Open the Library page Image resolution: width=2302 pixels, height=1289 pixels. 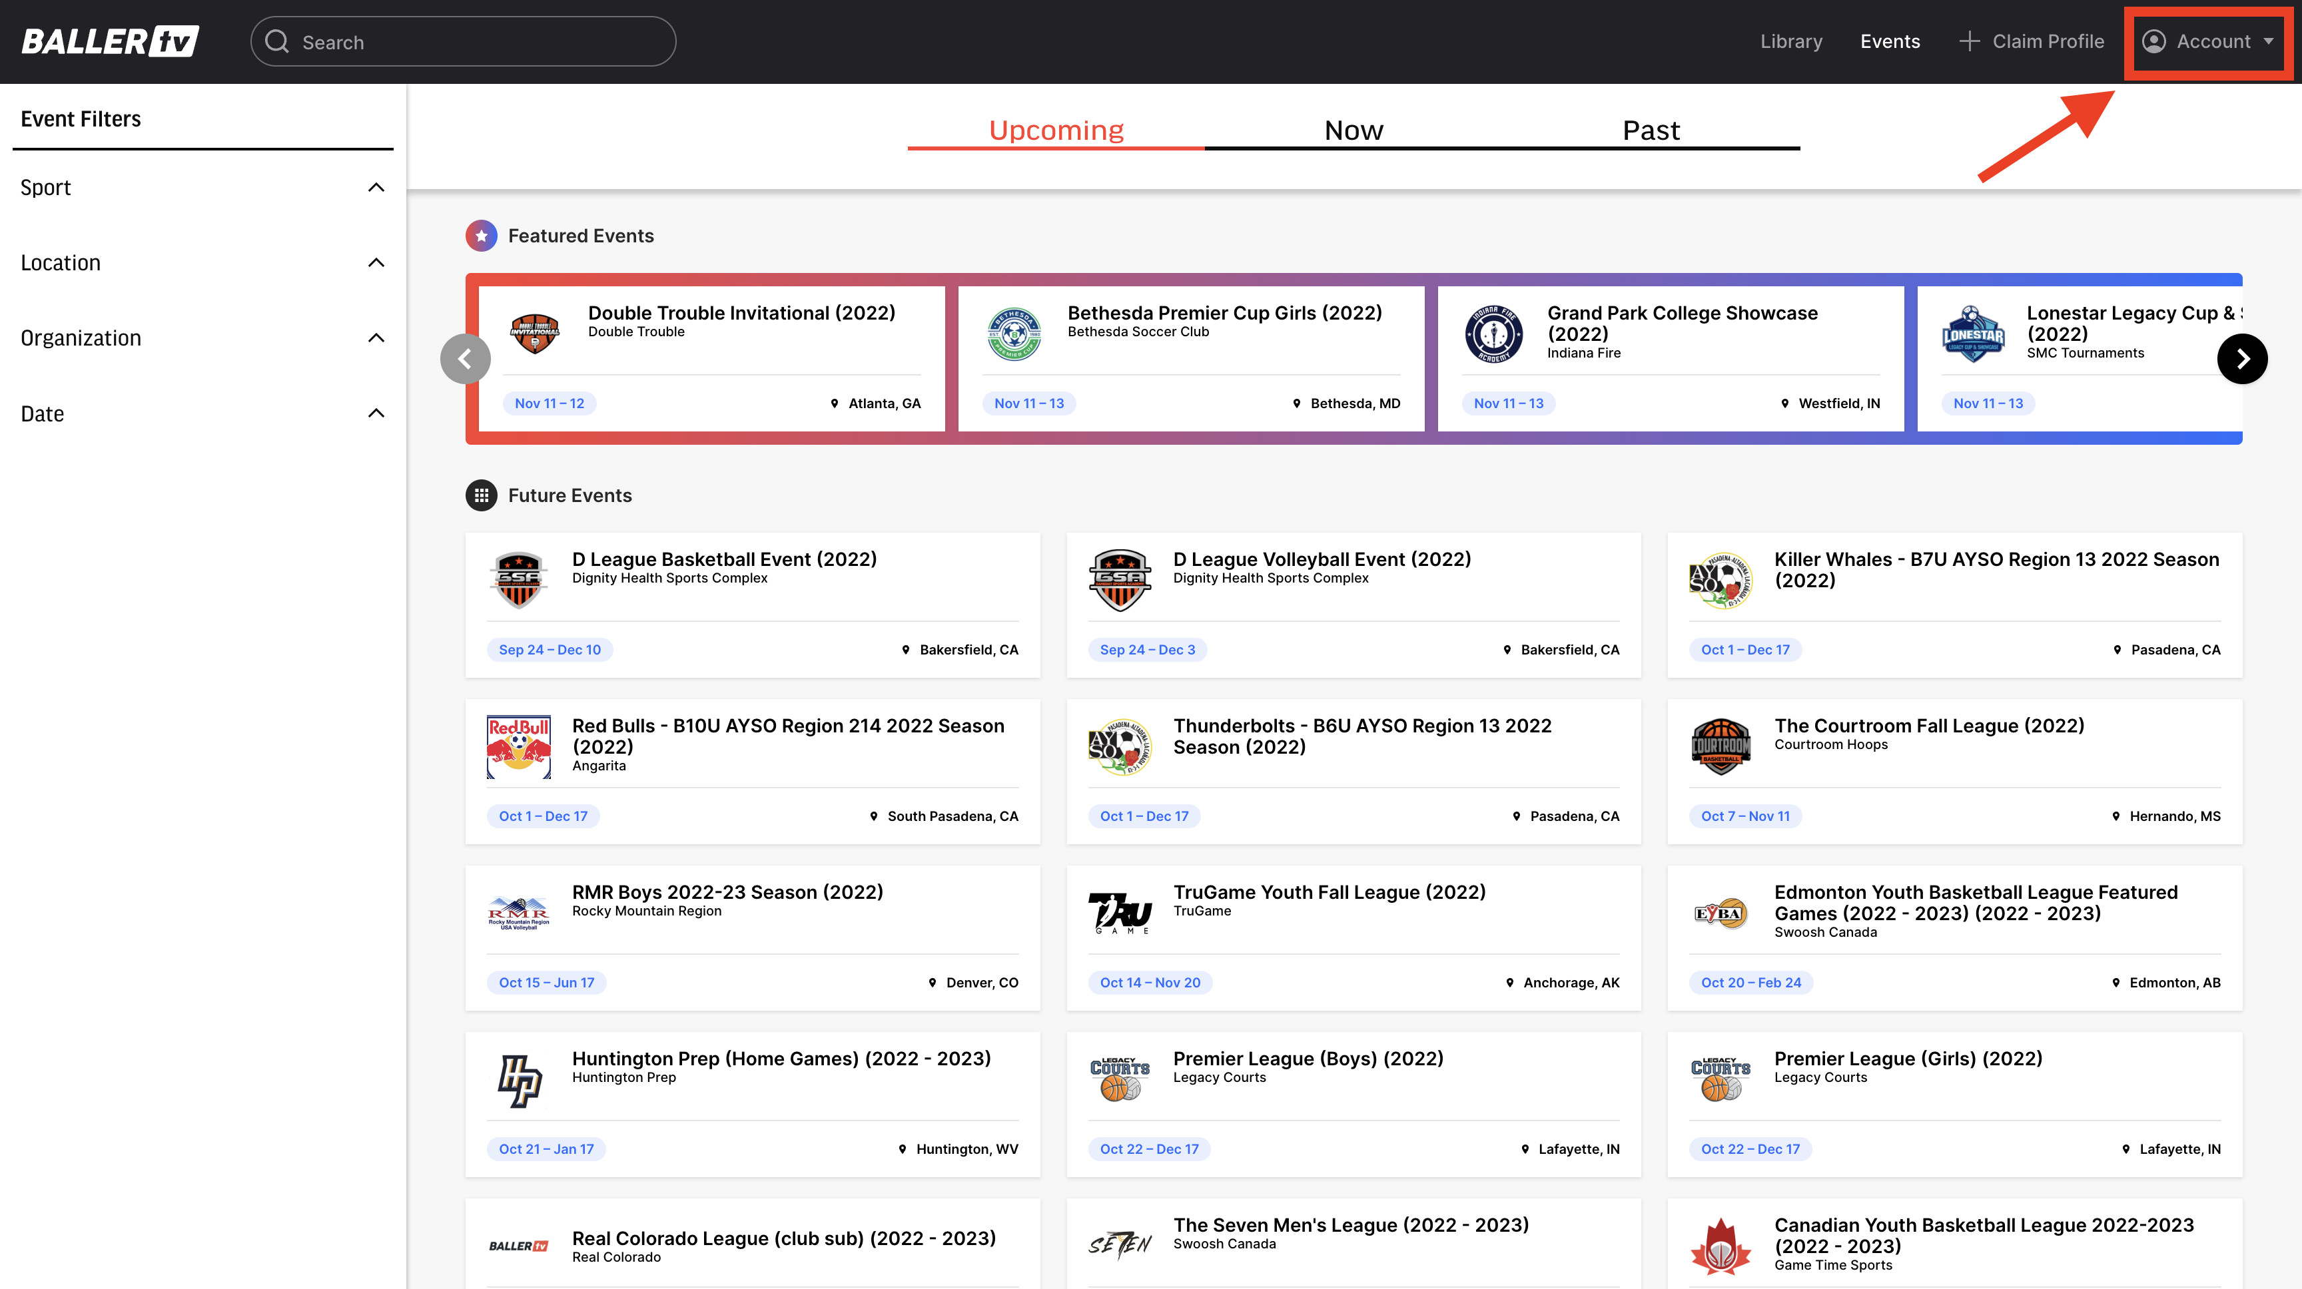[1791, 41]
